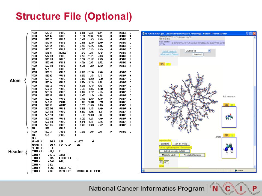Click the KEYWDS line in structure file

[x=56, y=145]
